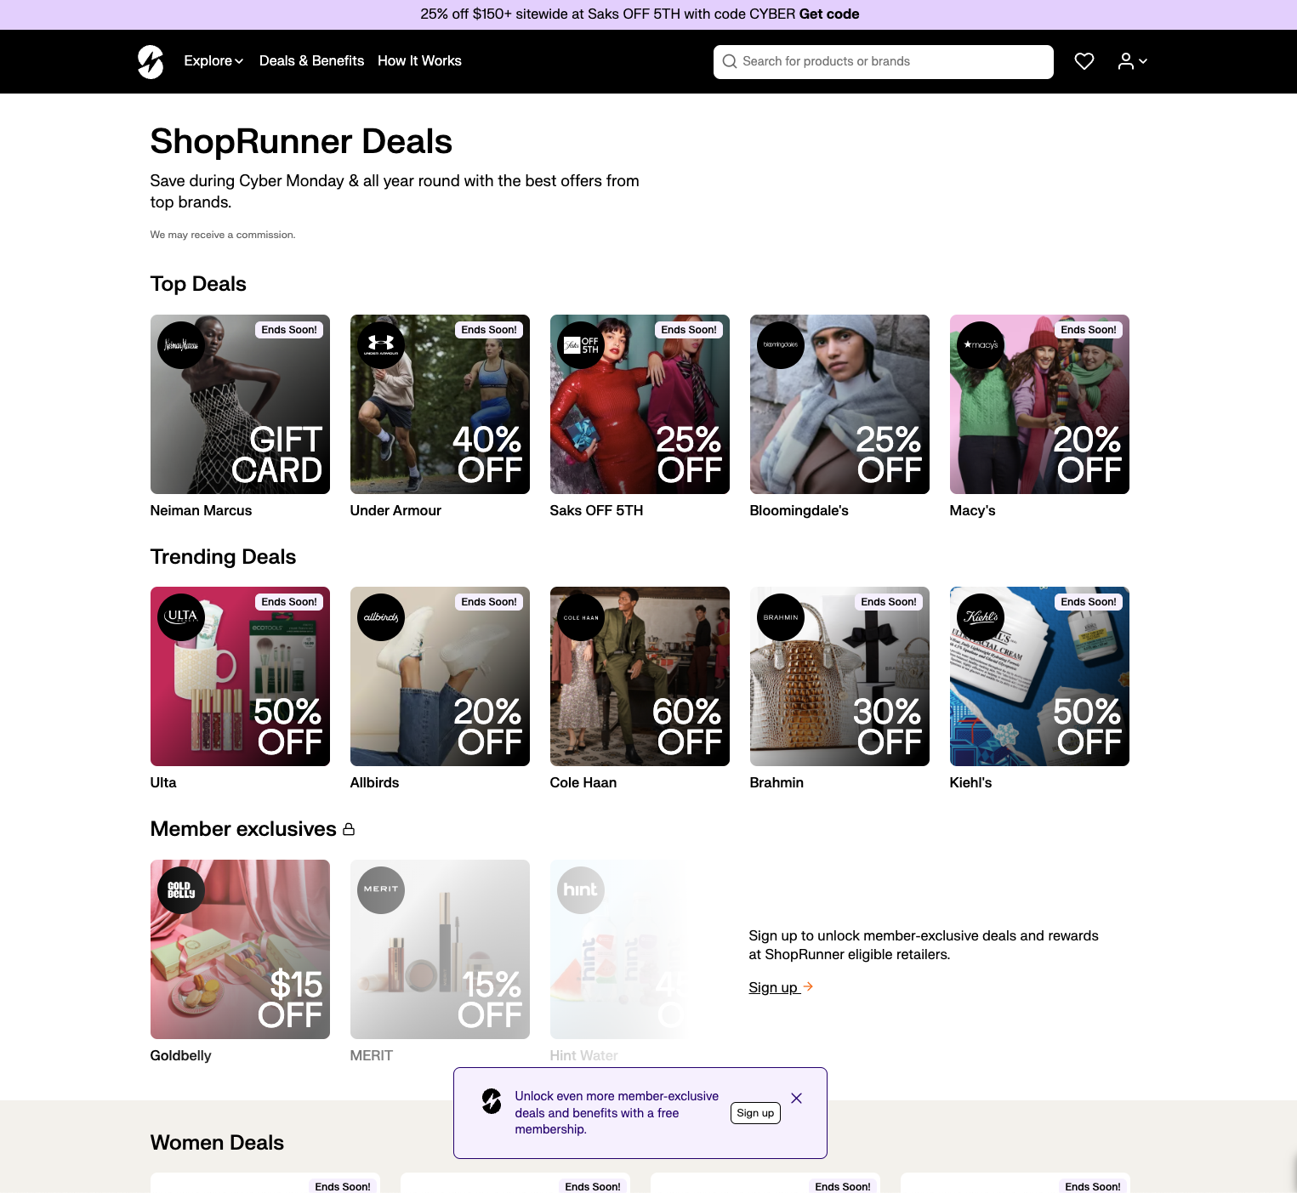Viewport: 1297px width, 1193px height.
Task: Click the Allbirds logo badge
Action: click(381, 617)
